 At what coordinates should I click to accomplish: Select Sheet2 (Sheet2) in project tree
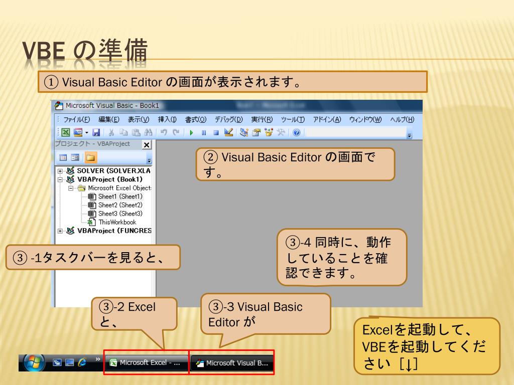tap(120, 205)
